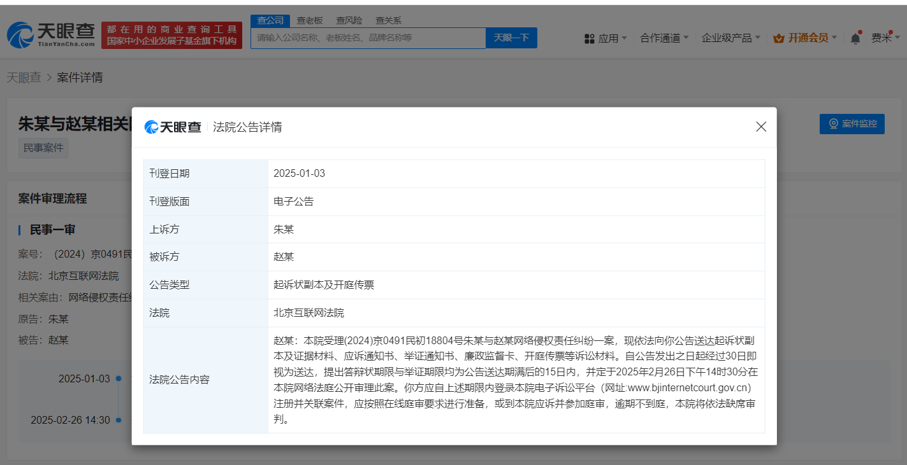The image size is (907, 465).
Task: Click the apps grid icon beside 应用
Action: tap(588, 38)
